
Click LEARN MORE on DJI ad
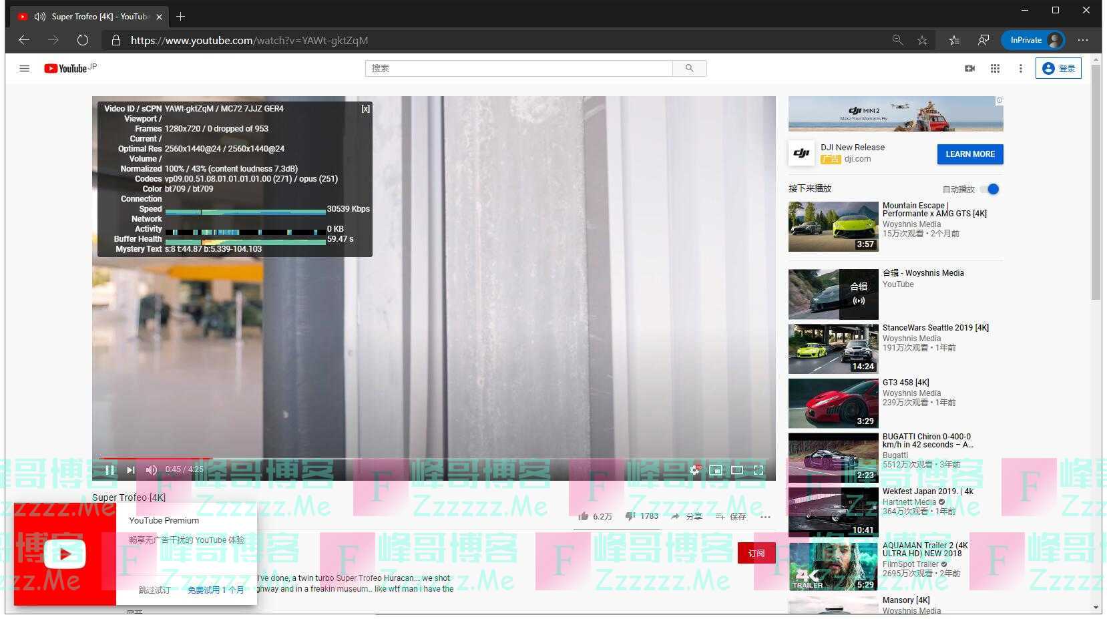969,154
